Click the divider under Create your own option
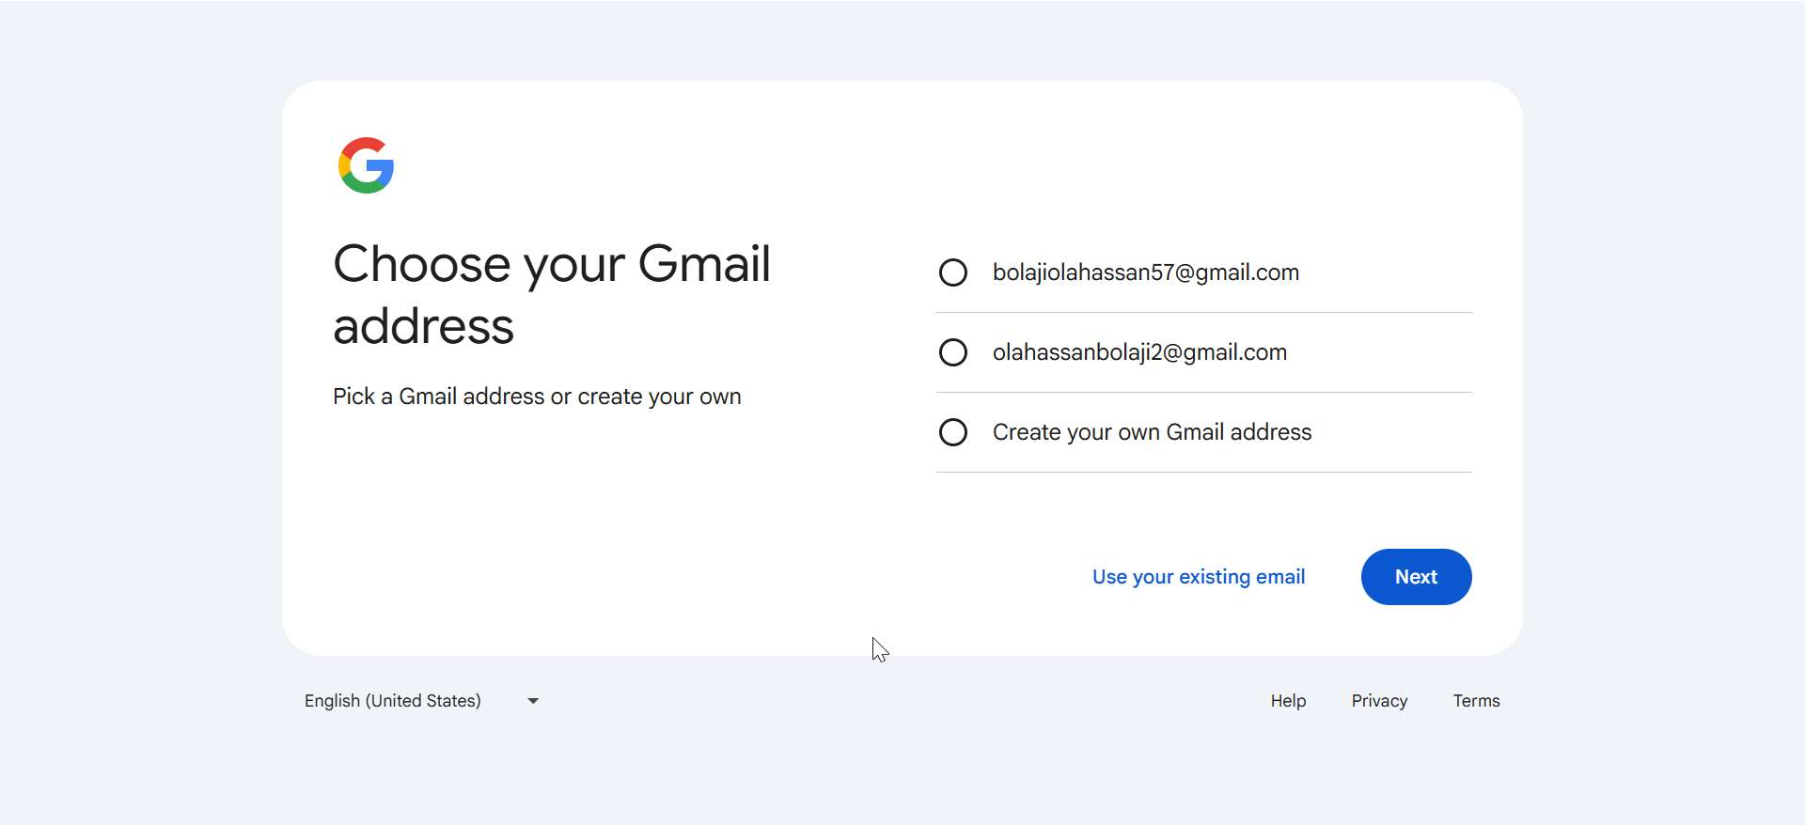The height and width of the screenshot is (825, 1805). (x=1203, y=472)
